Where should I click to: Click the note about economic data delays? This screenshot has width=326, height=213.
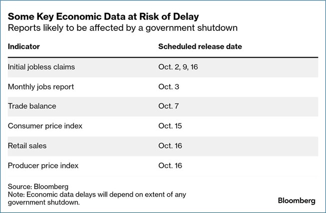point(100,198)
